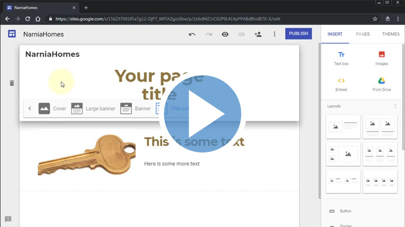405x227 pixels.
Task: Select the Embed icon
Action: [x=341, y=84]
